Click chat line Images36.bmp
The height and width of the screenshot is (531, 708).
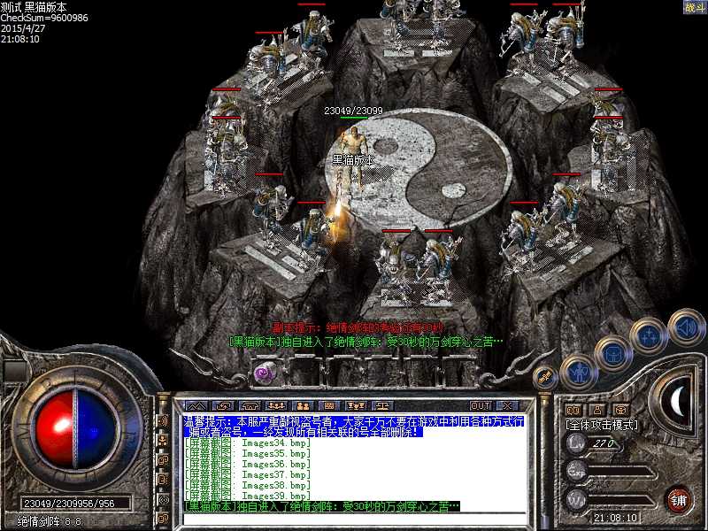(x=248, y=464)
